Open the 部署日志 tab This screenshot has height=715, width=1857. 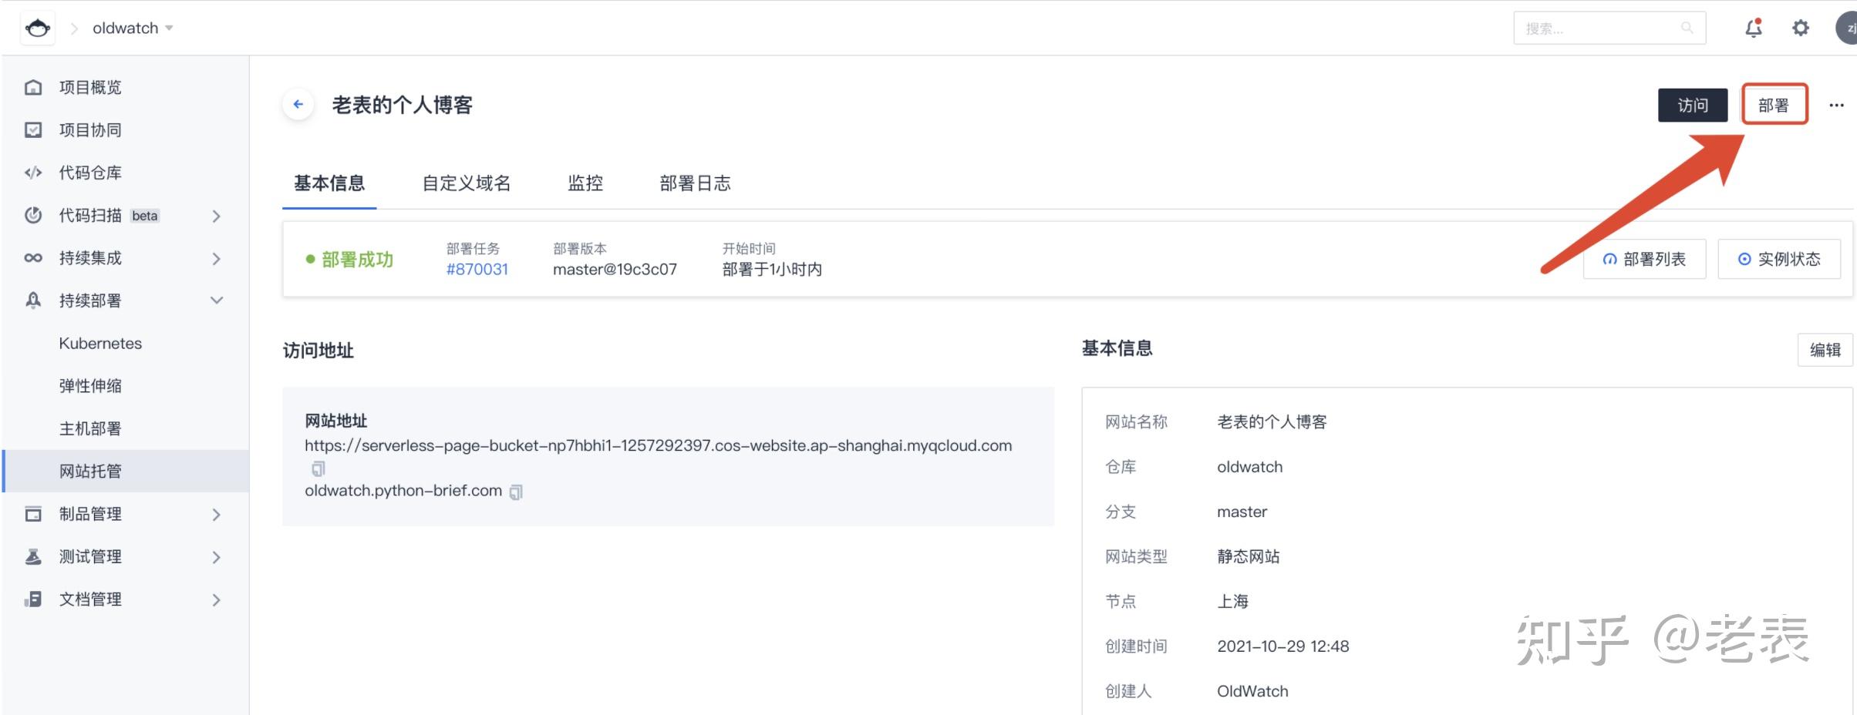click(x=694, y=183)
